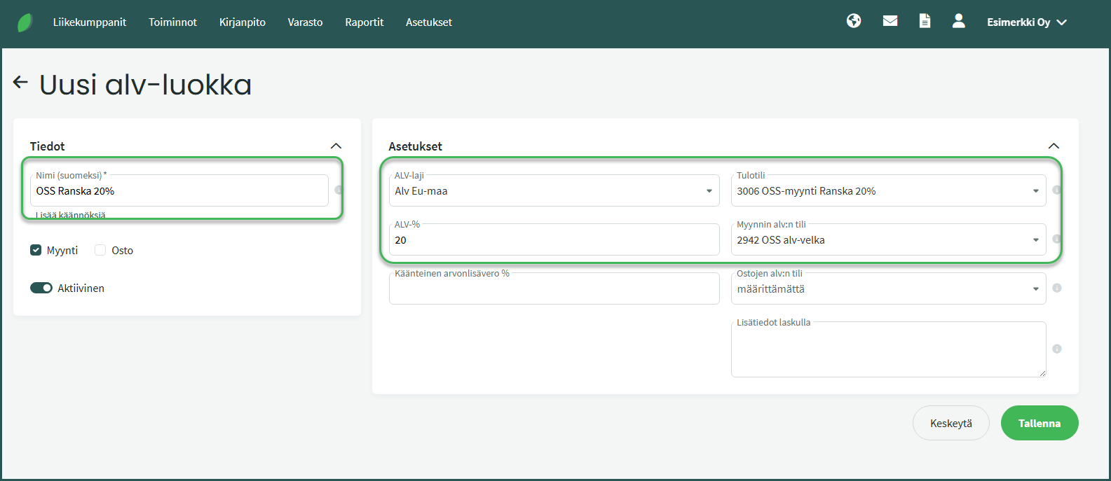Screen dimensions: 1111x481
Task: Open the Tulotili dropdown
Action: click(887, 191)
